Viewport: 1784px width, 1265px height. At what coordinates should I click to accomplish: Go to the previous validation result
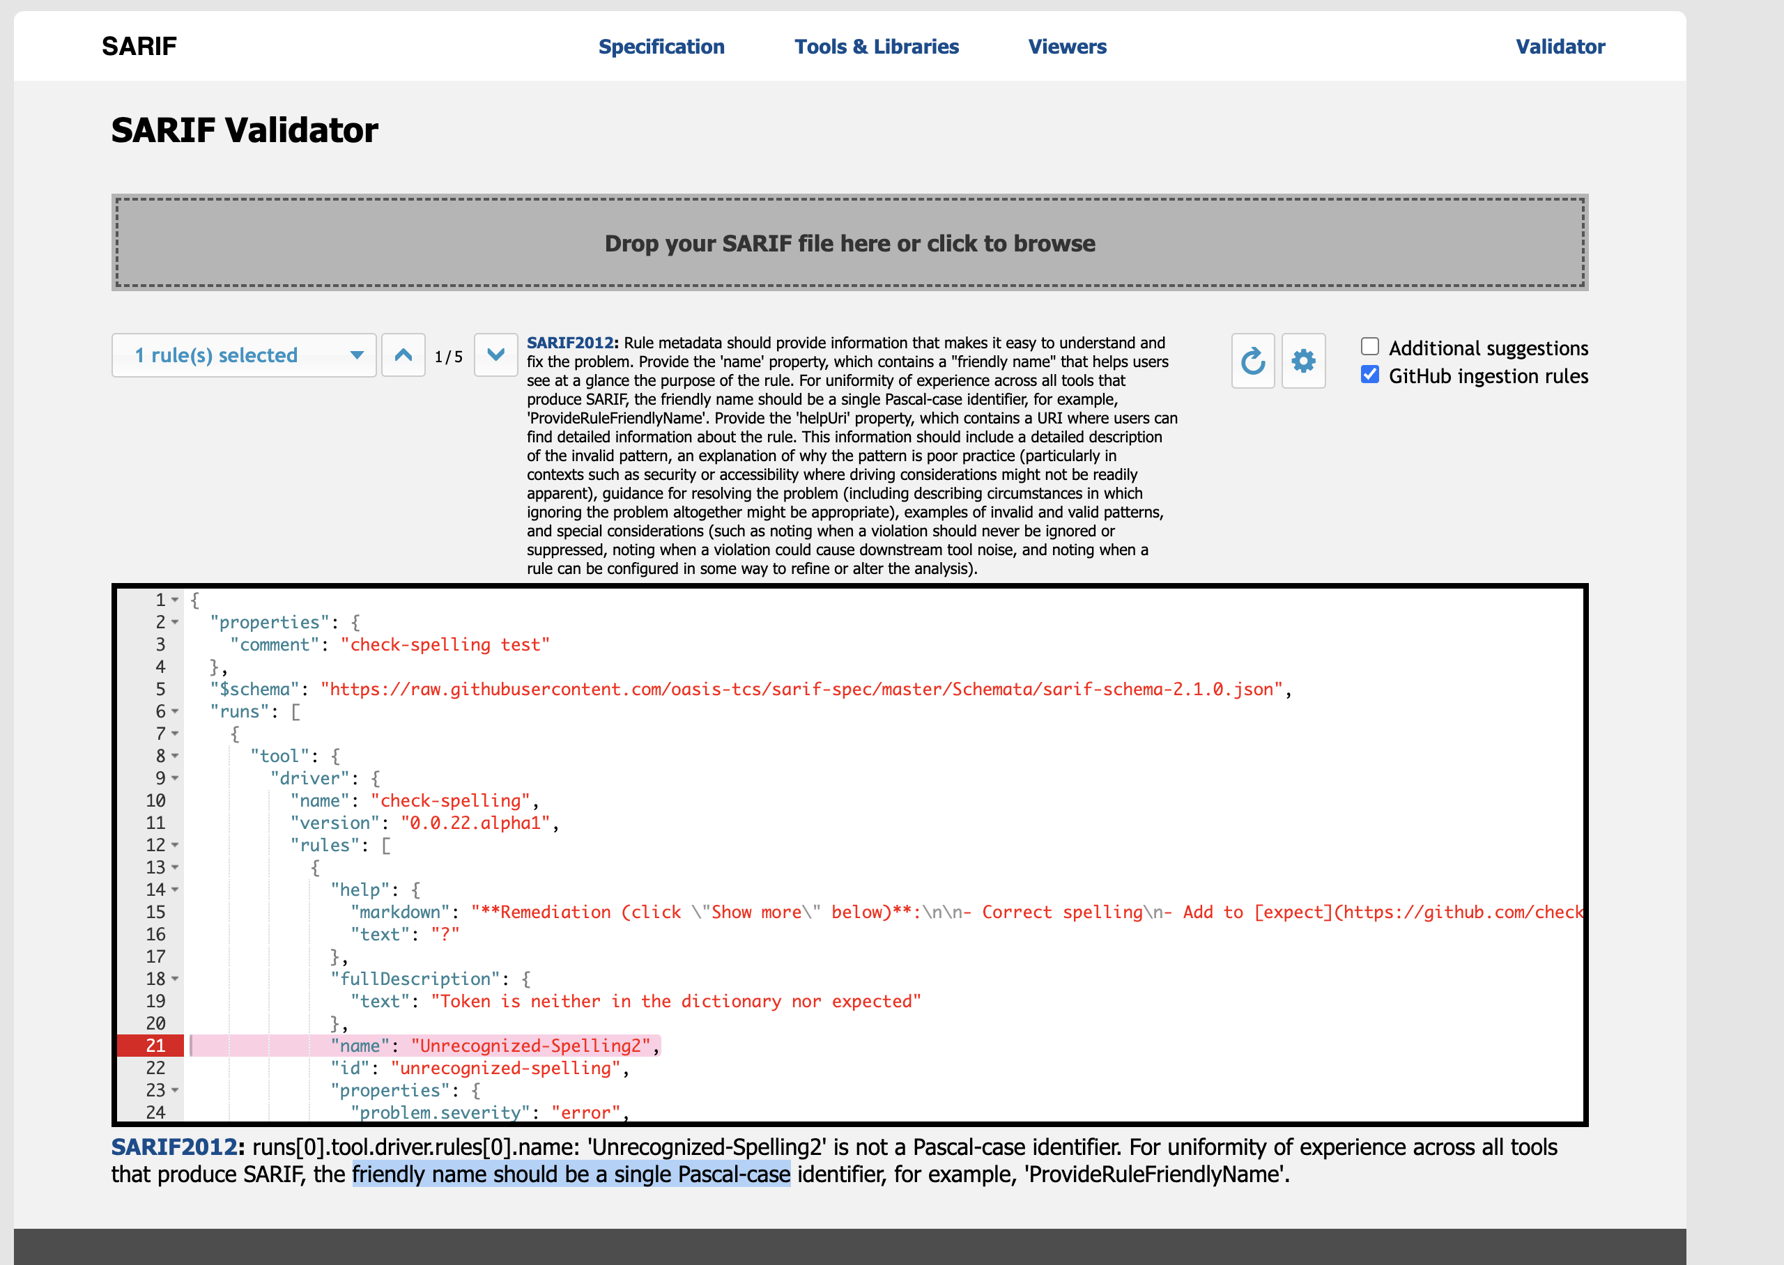pos(403,355)
